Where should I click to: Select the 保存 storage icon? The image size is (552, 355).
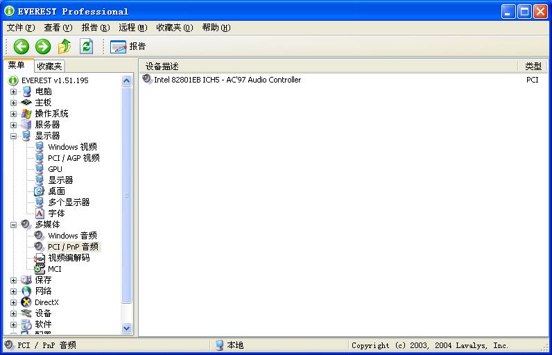pyautogui.click(x=26, y=280)
